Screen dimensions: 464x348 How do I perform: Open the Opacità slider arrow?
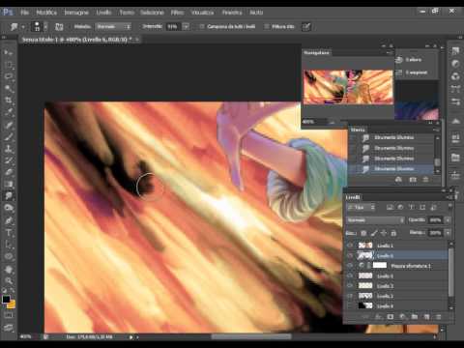(x=448, y=220)
